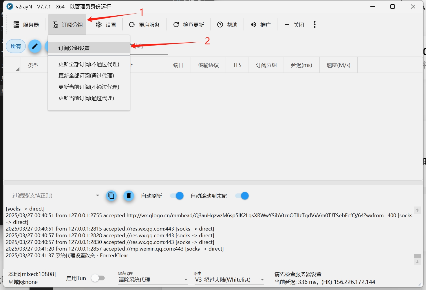Viewport: 426px width, 290px height.
Task: Click 局域网:none status text
Action: pos(23,282)
